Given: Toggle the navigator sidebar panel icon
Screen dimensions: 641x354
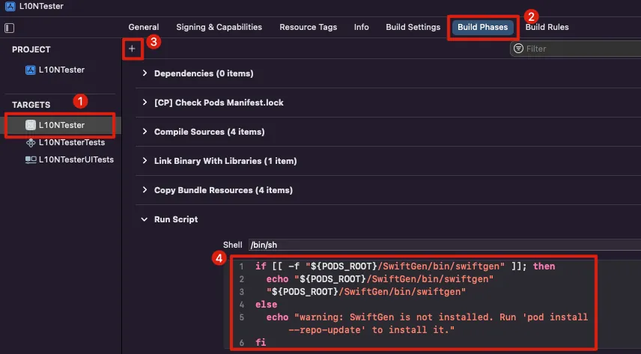Looking at the screenshot, I should [x=9, y=28].
